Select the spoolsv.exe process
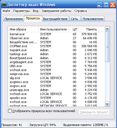117x128 pixels. (57, 98)
